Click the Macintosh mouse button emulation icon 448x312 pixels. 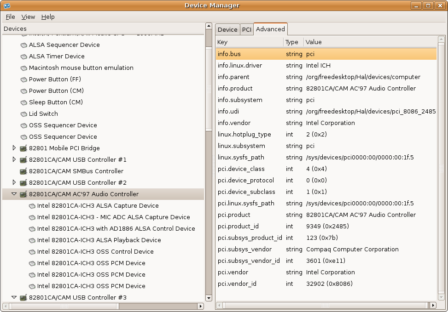point(23,68)
